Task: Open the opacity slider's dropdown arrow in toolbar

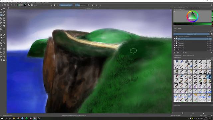Action: coord(73,5)
